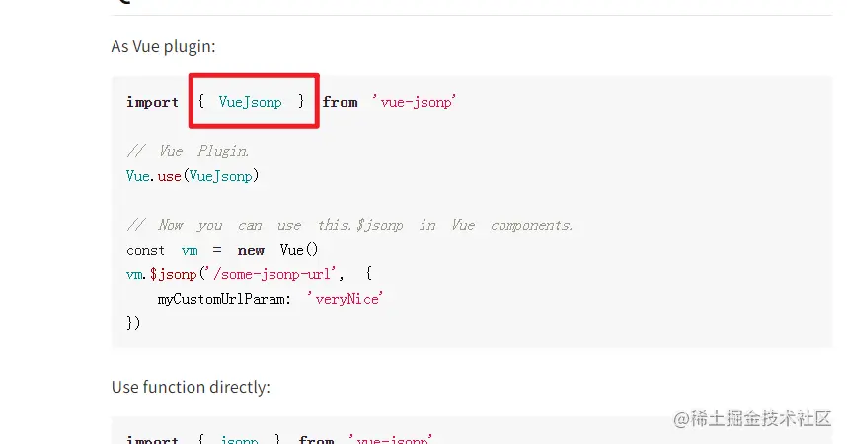The height and width of the screenshot is (444, 847).
Task: Click the 'const vm = new Vue()' line
Action: tap(222, 250)
